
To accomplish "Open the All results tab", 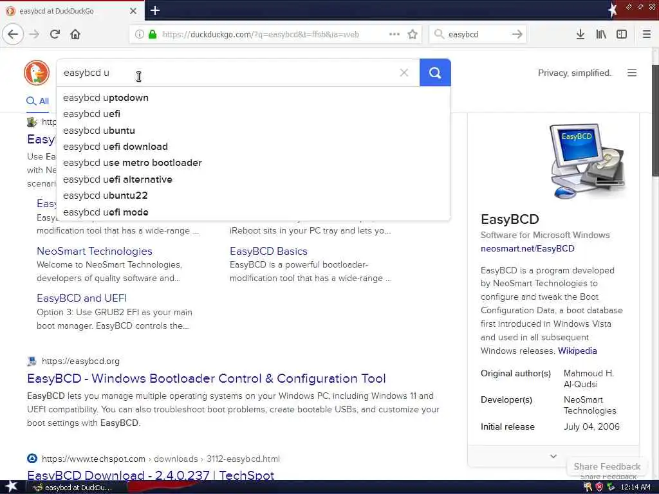I will pos(37,101).
